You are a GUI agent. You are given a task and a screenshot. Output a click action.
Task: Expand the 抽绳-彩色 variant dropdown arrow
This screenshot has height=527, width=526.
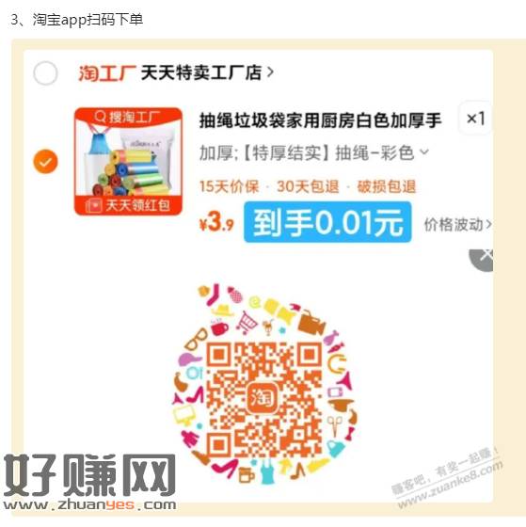tap(424, 152)
